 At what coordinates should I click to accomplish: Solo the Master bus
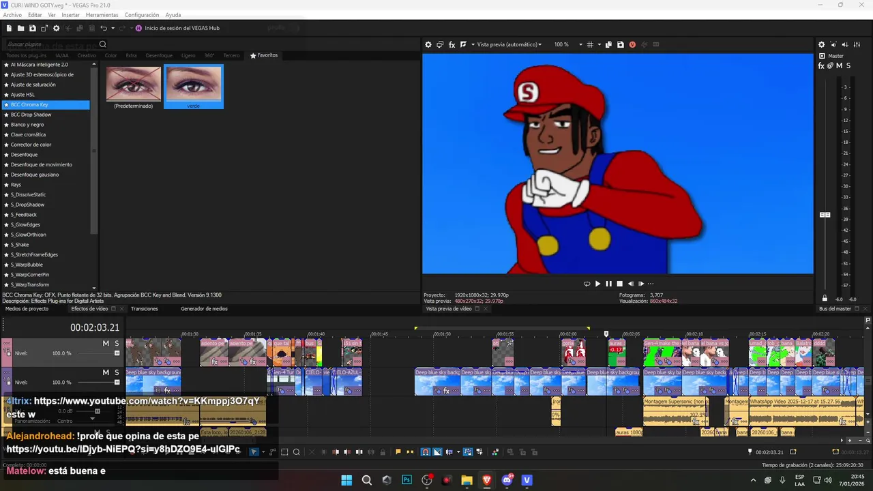click(x=848, y=65)
